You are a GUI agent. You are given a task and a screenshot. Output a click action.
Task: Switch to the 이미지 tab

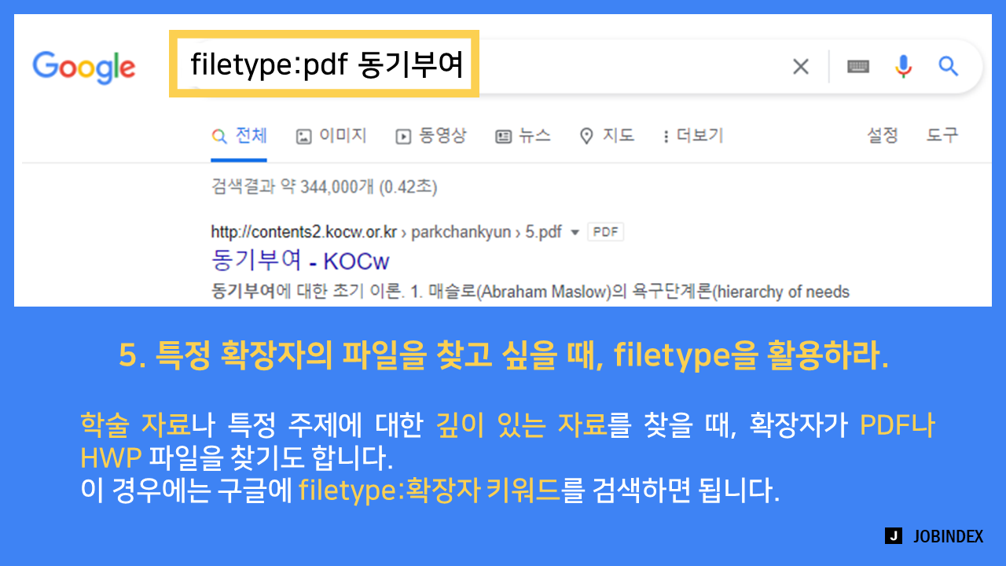click(x=331, y=136)
